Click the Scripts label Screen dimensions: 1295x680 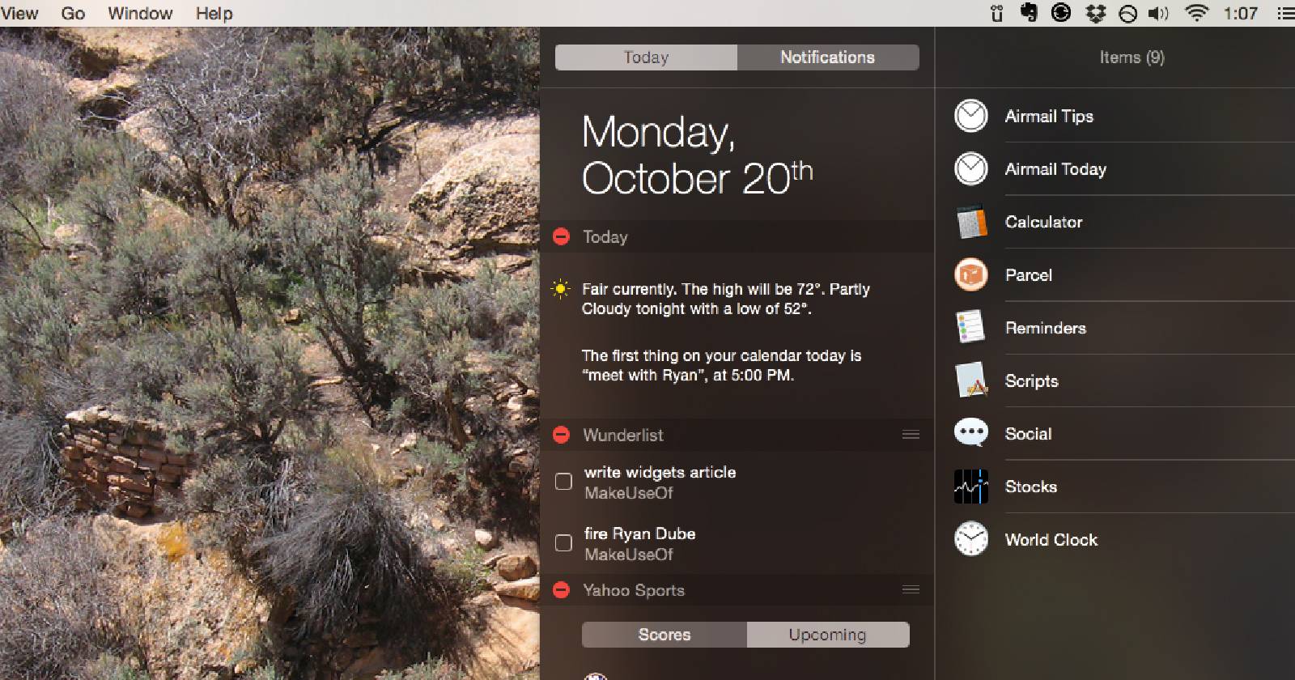(x=1031, y=381)
